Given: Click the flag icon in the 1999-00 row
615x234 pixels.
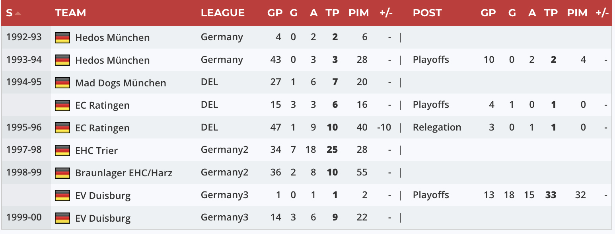Looking at the screenshot, I should (x=62, y=218).
